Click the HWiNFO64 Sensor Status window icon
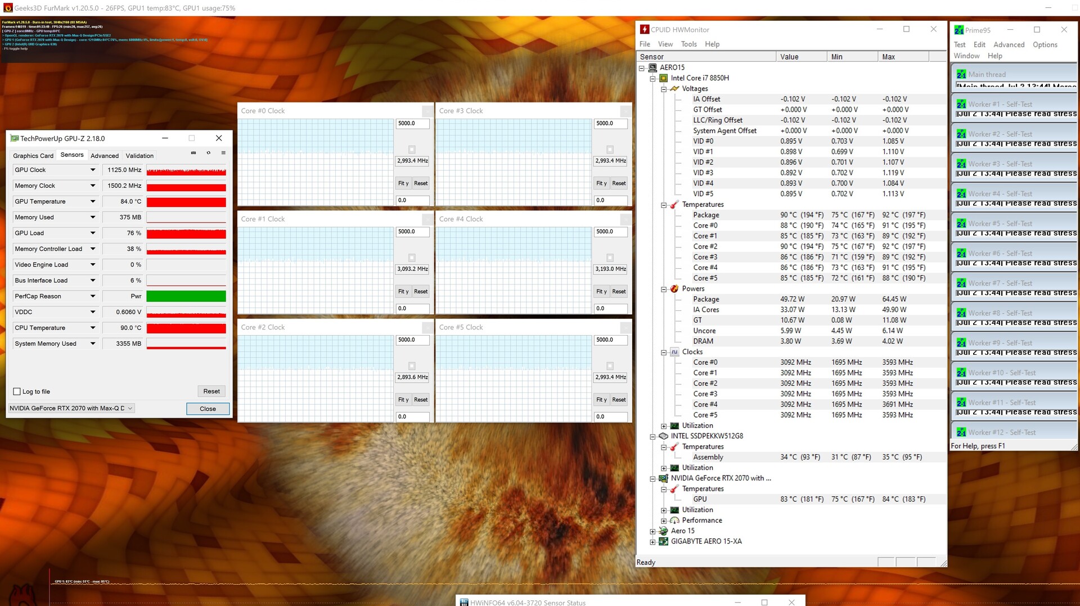Screen dimensions: 1080x606 click(x=464, y=602)
